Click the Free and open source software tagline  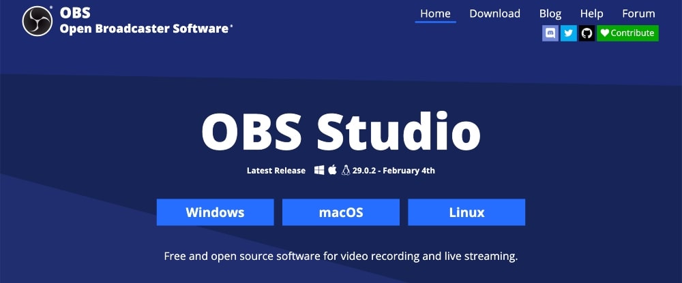click(x=341, y=256)
